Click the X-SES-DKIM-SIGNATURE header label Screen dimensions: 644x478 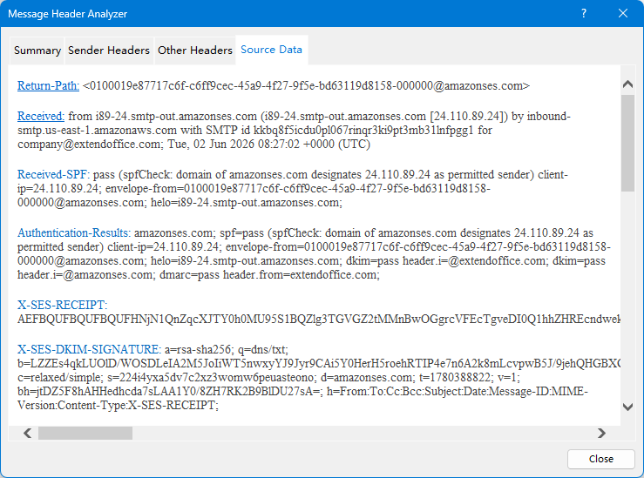[x=89, y=349]
